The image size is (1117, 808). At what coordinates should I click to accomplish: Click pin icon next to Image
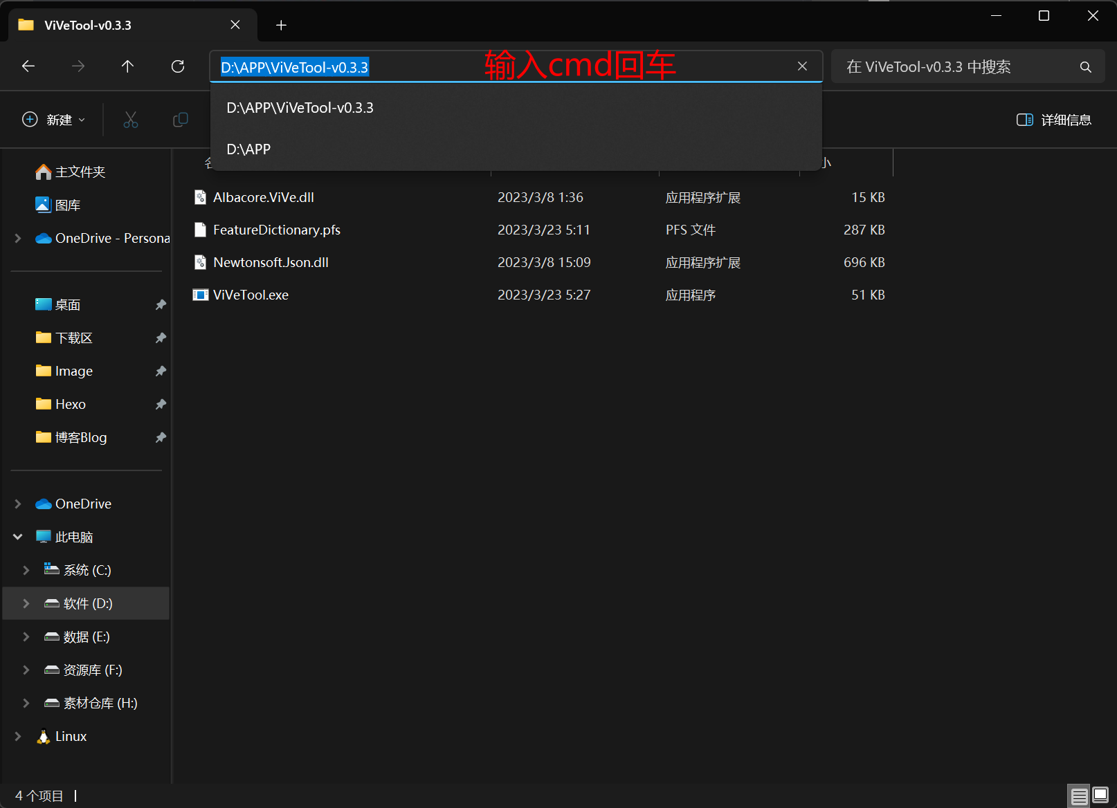tap(161, 371)
